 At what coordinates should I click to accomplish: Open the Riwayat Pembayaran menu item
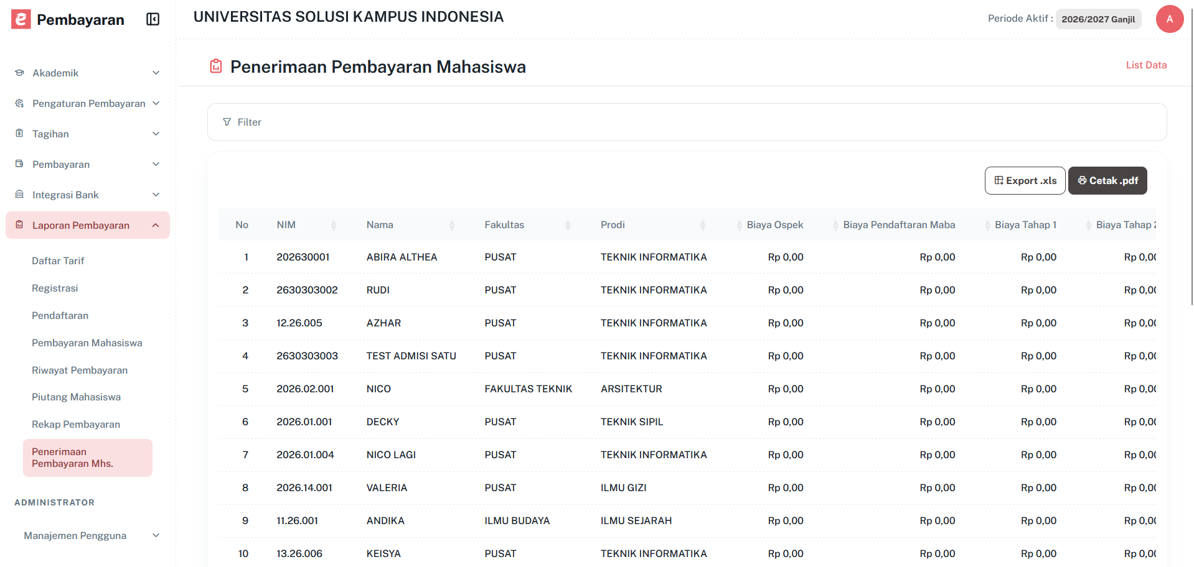tap(80, 370)
